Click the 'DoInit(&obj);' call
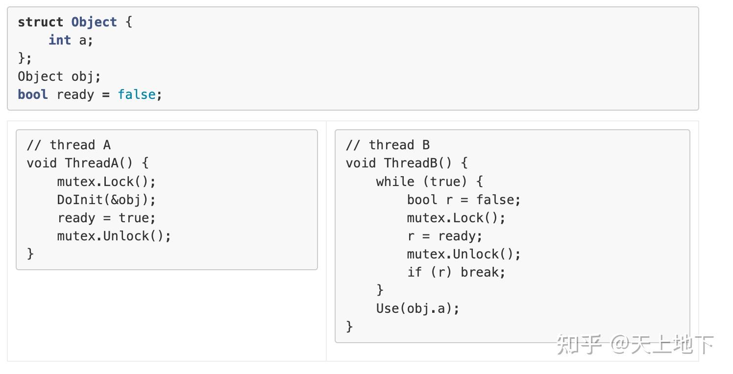 point(106,200)
